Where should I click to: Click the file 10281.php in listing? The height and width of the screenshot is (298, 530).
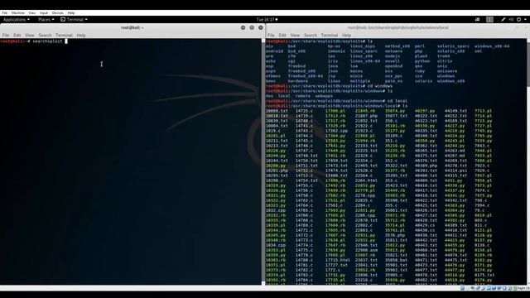pos(277,171)
